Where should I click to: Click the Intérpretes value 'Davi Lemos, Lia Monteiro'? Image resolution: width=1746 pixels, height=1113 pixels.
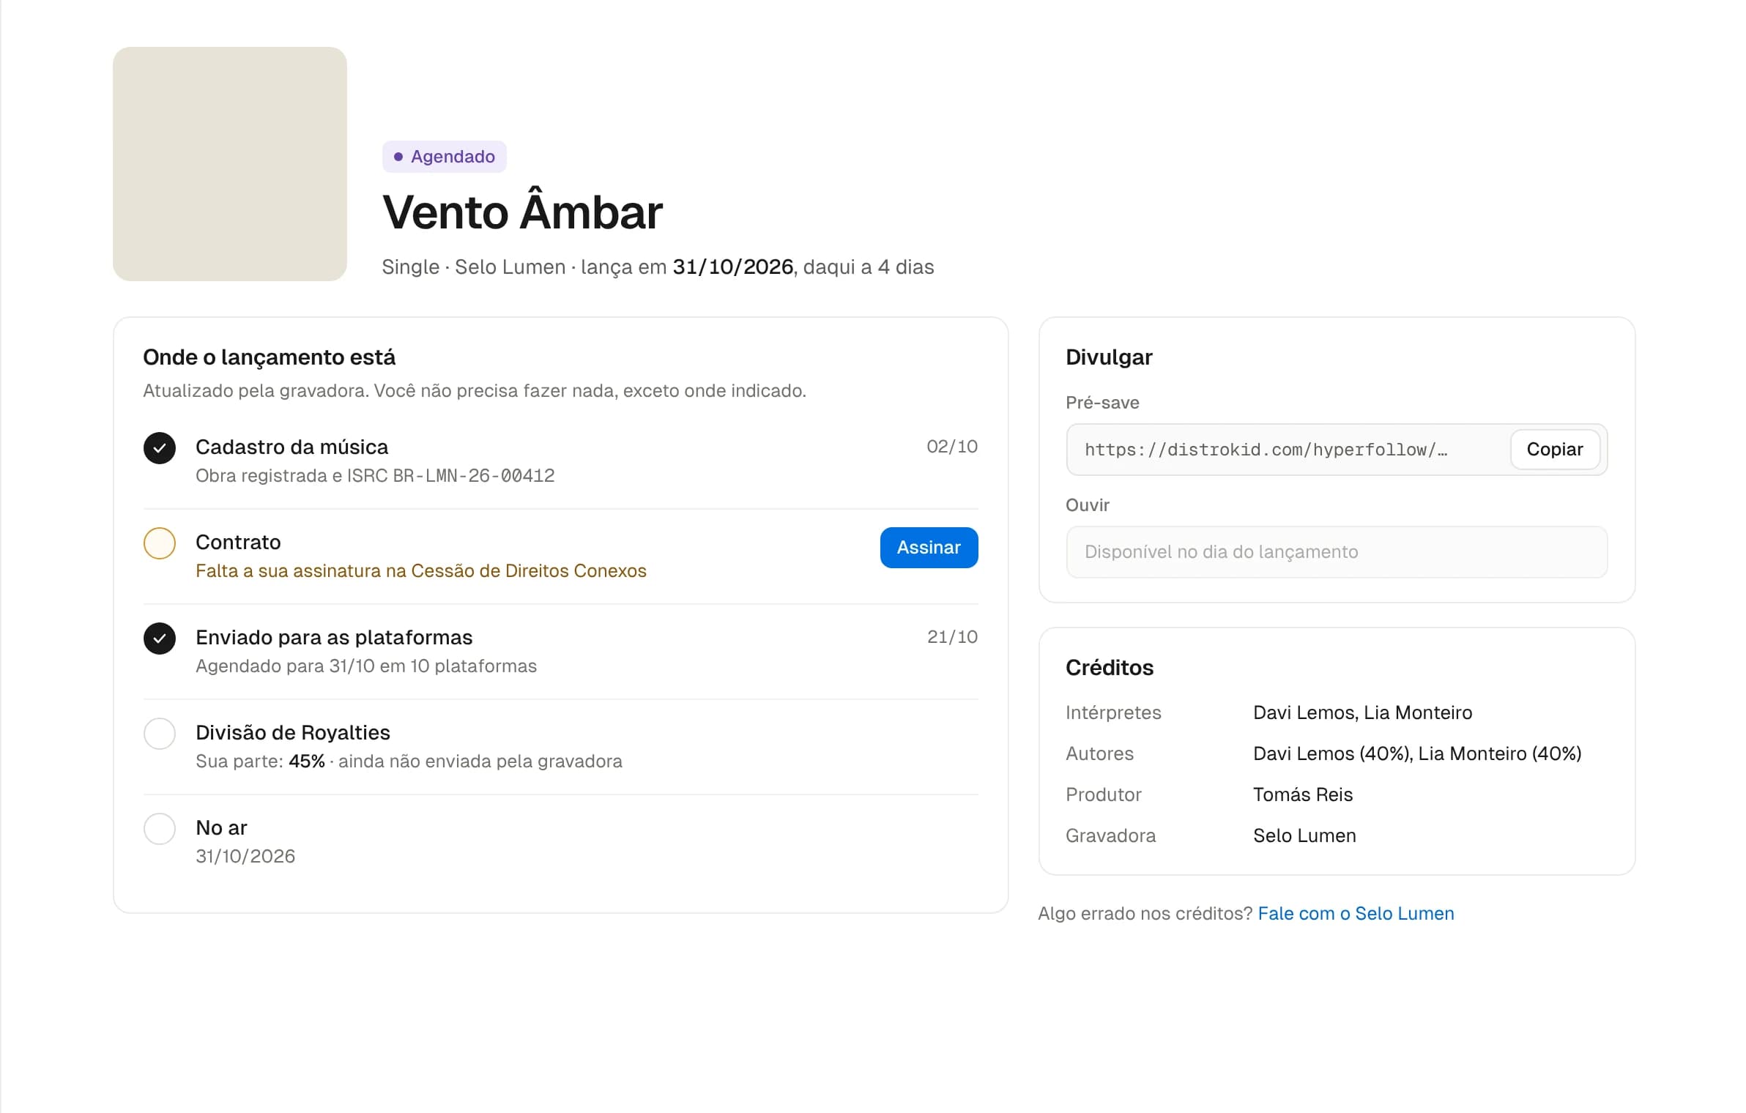pos(1362,712)
